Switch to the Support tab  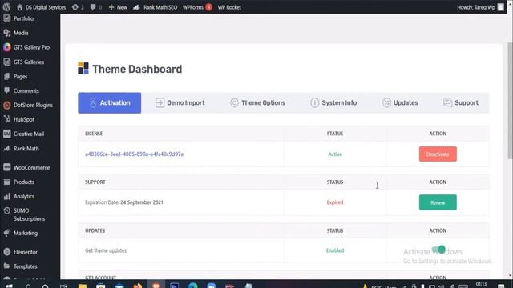tap(461, 103)
